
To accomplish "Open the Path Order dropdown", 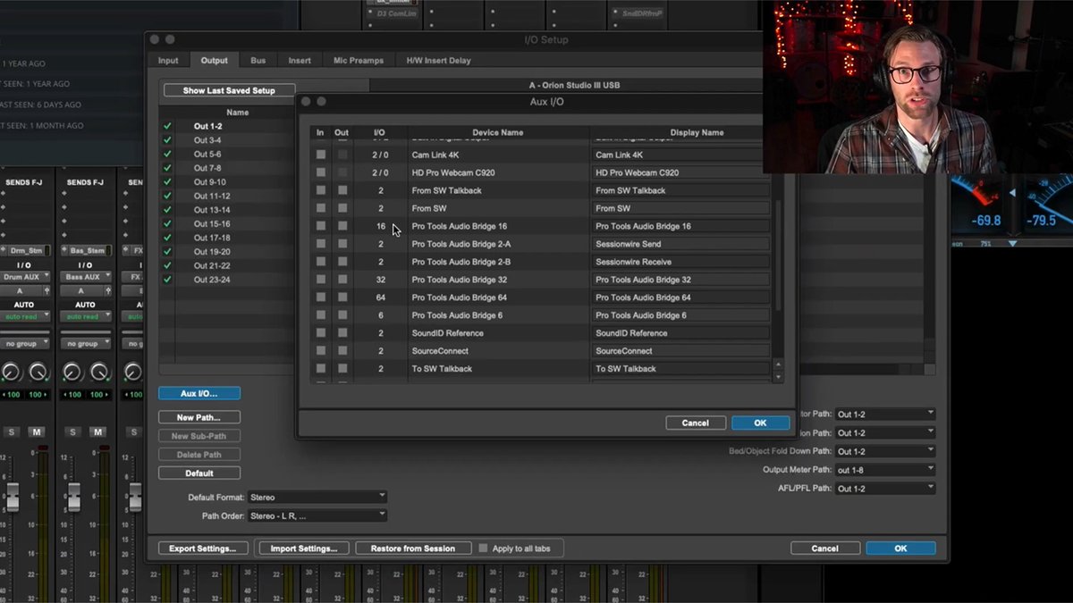I will [317, 515].
